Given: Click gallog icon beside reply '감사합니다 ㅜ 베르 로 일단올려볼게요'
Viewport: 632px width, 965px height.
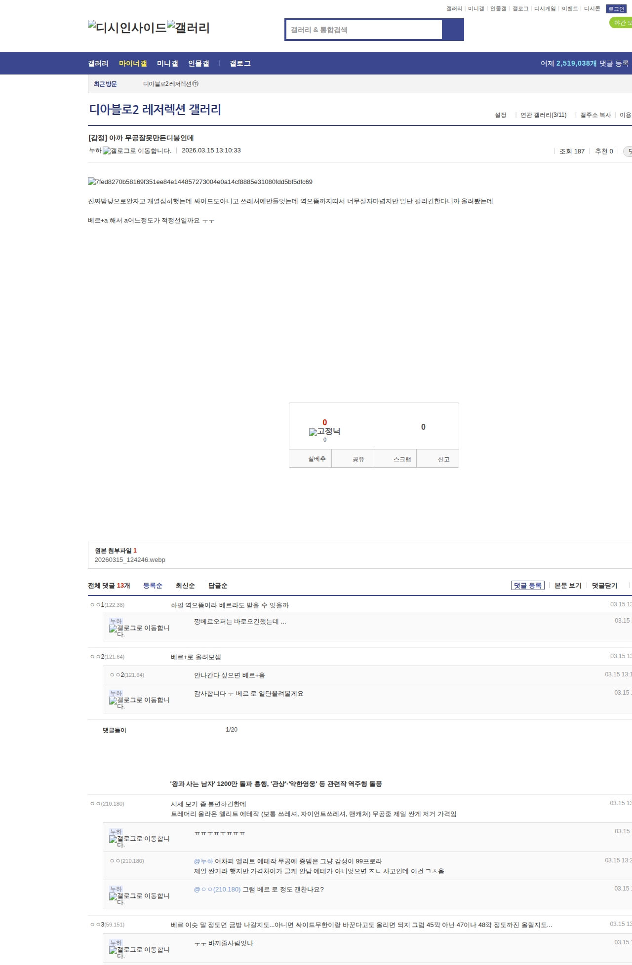Looking at the screenshot, I should coord(139,703).
